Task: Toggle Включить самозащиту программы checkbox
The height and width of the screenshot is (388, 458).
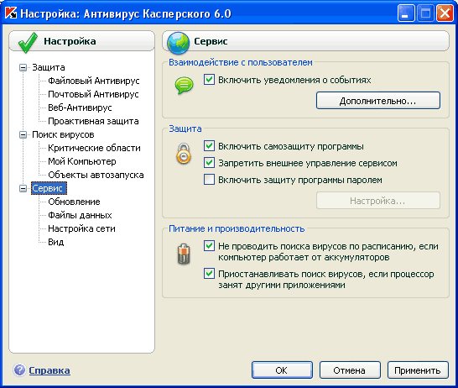Action: (x=209, y=146)
